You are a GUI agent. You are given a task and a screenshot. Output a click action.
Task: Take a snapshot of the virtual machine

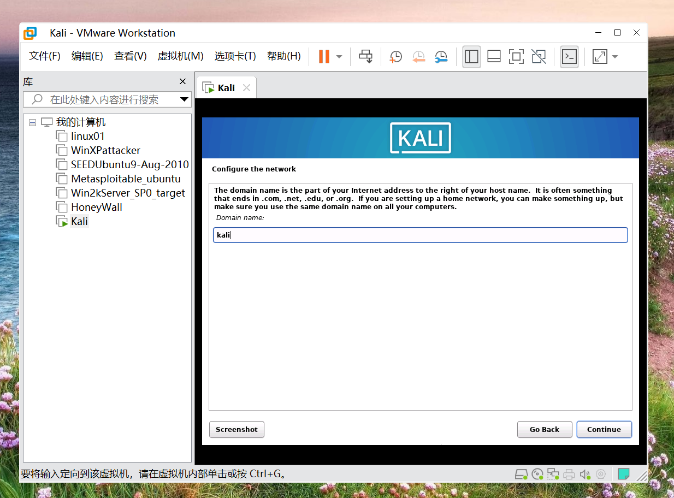(x=395, y=56)
